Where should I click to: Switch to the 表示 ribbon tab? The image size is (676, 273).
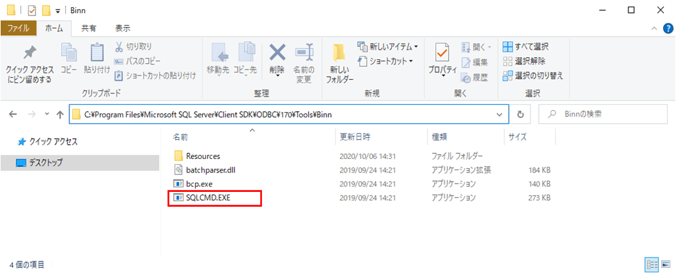click(x=122, y=28)
